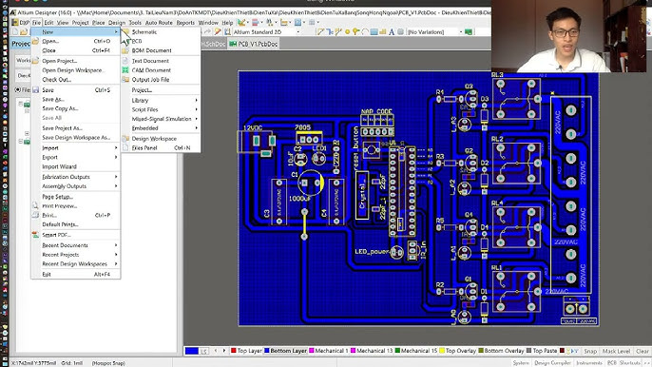Expand the Library submenu arrow

(x=196, y=100)
